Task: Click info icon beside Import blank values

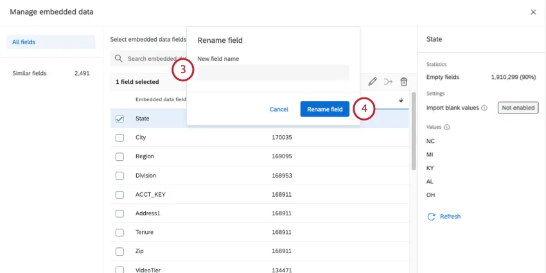Action: tap(484, 108)
